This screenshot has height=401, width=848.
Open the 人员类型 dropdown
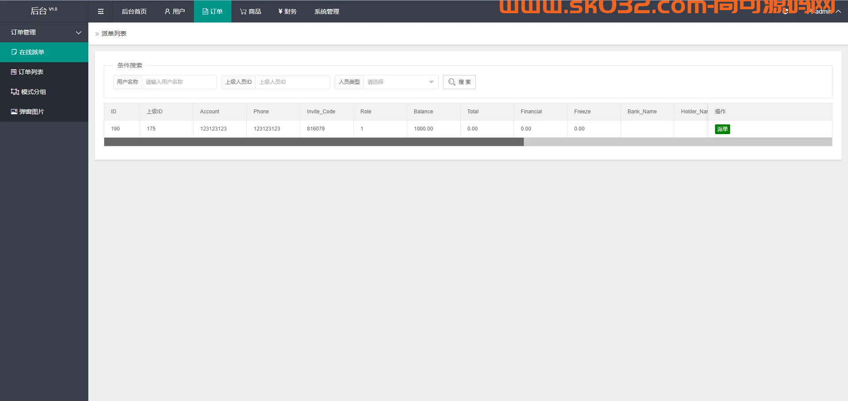point(401,82)
